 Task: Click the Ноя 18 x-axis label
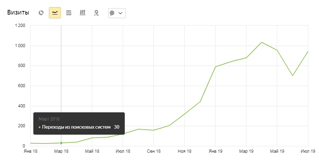click(184, 151)
